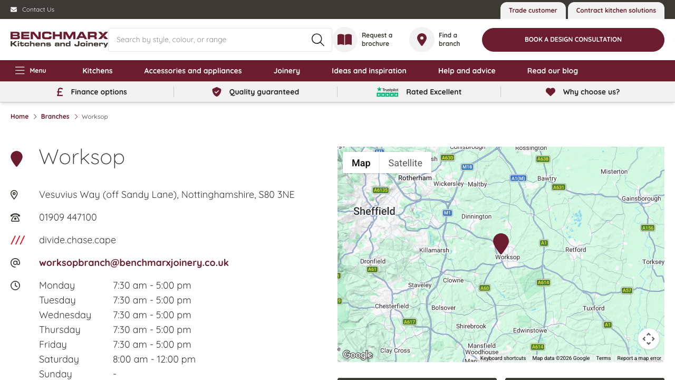Click BOOK A DESIGN CONSULTATION

click(x=573, y=40)
